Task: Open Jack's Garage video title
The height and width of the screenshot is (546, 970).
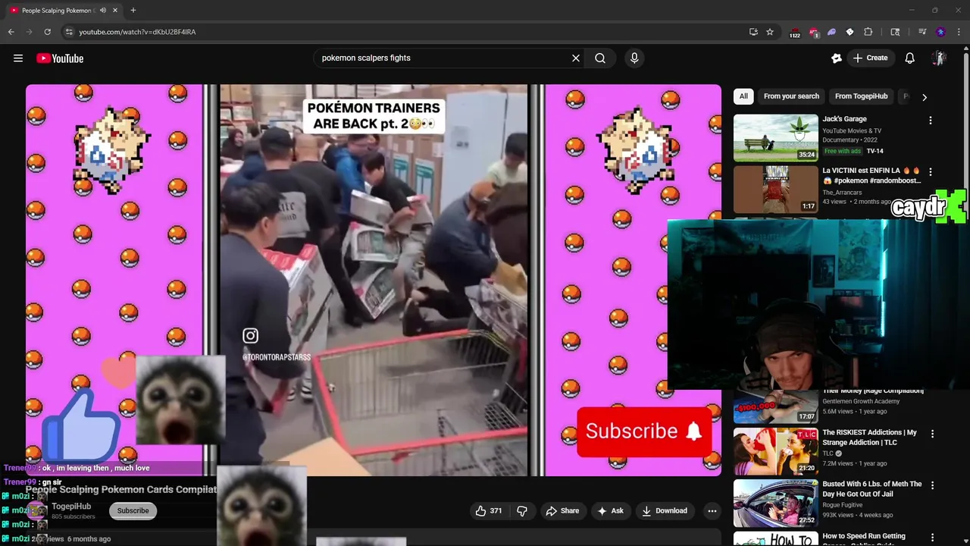Action: pyautogui.click(x=844, y=119)
